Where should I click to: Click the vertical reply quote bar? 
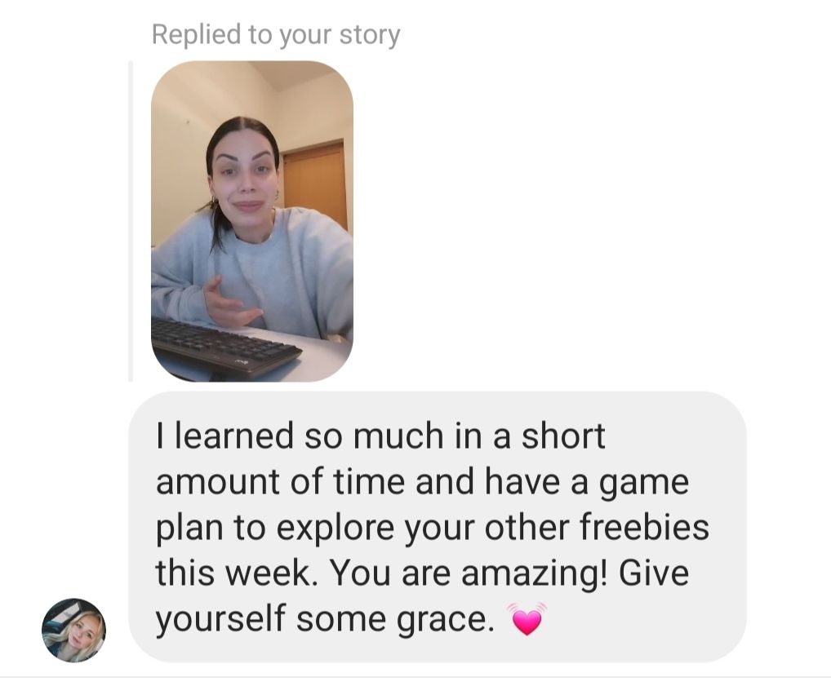(x=131, y=221)
